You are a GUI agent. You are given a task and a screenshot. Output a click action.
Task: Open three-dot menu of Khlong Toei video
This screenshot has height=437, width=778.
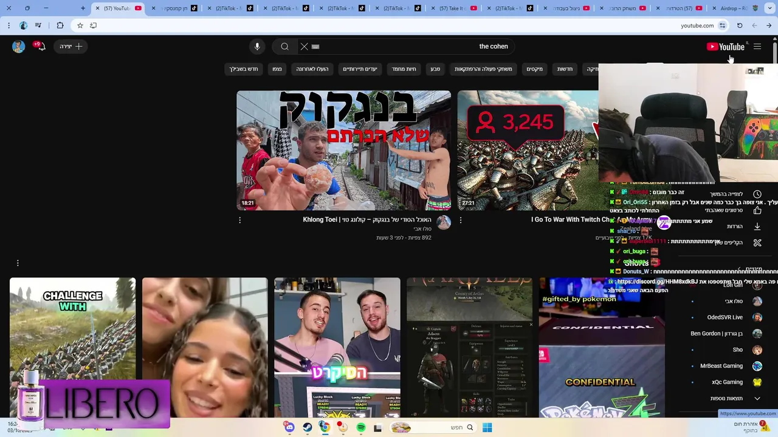(239, 220)
